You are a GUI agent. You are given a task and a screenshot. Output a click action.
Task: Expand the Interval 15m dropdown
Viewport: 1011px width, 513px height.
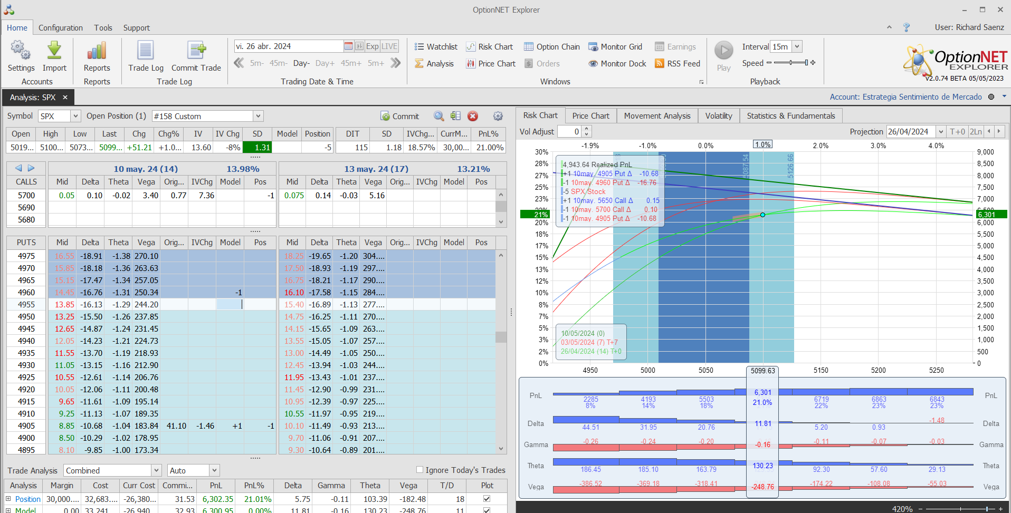797,46
